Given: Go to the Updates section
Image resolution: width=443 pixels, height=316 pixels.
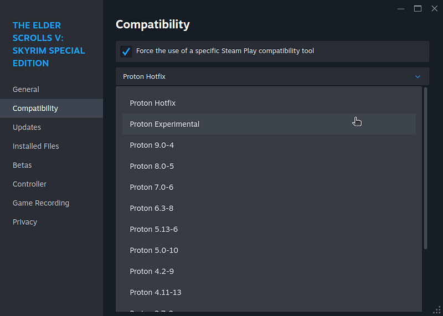Looking at the screenshot, I should (51, 127).
